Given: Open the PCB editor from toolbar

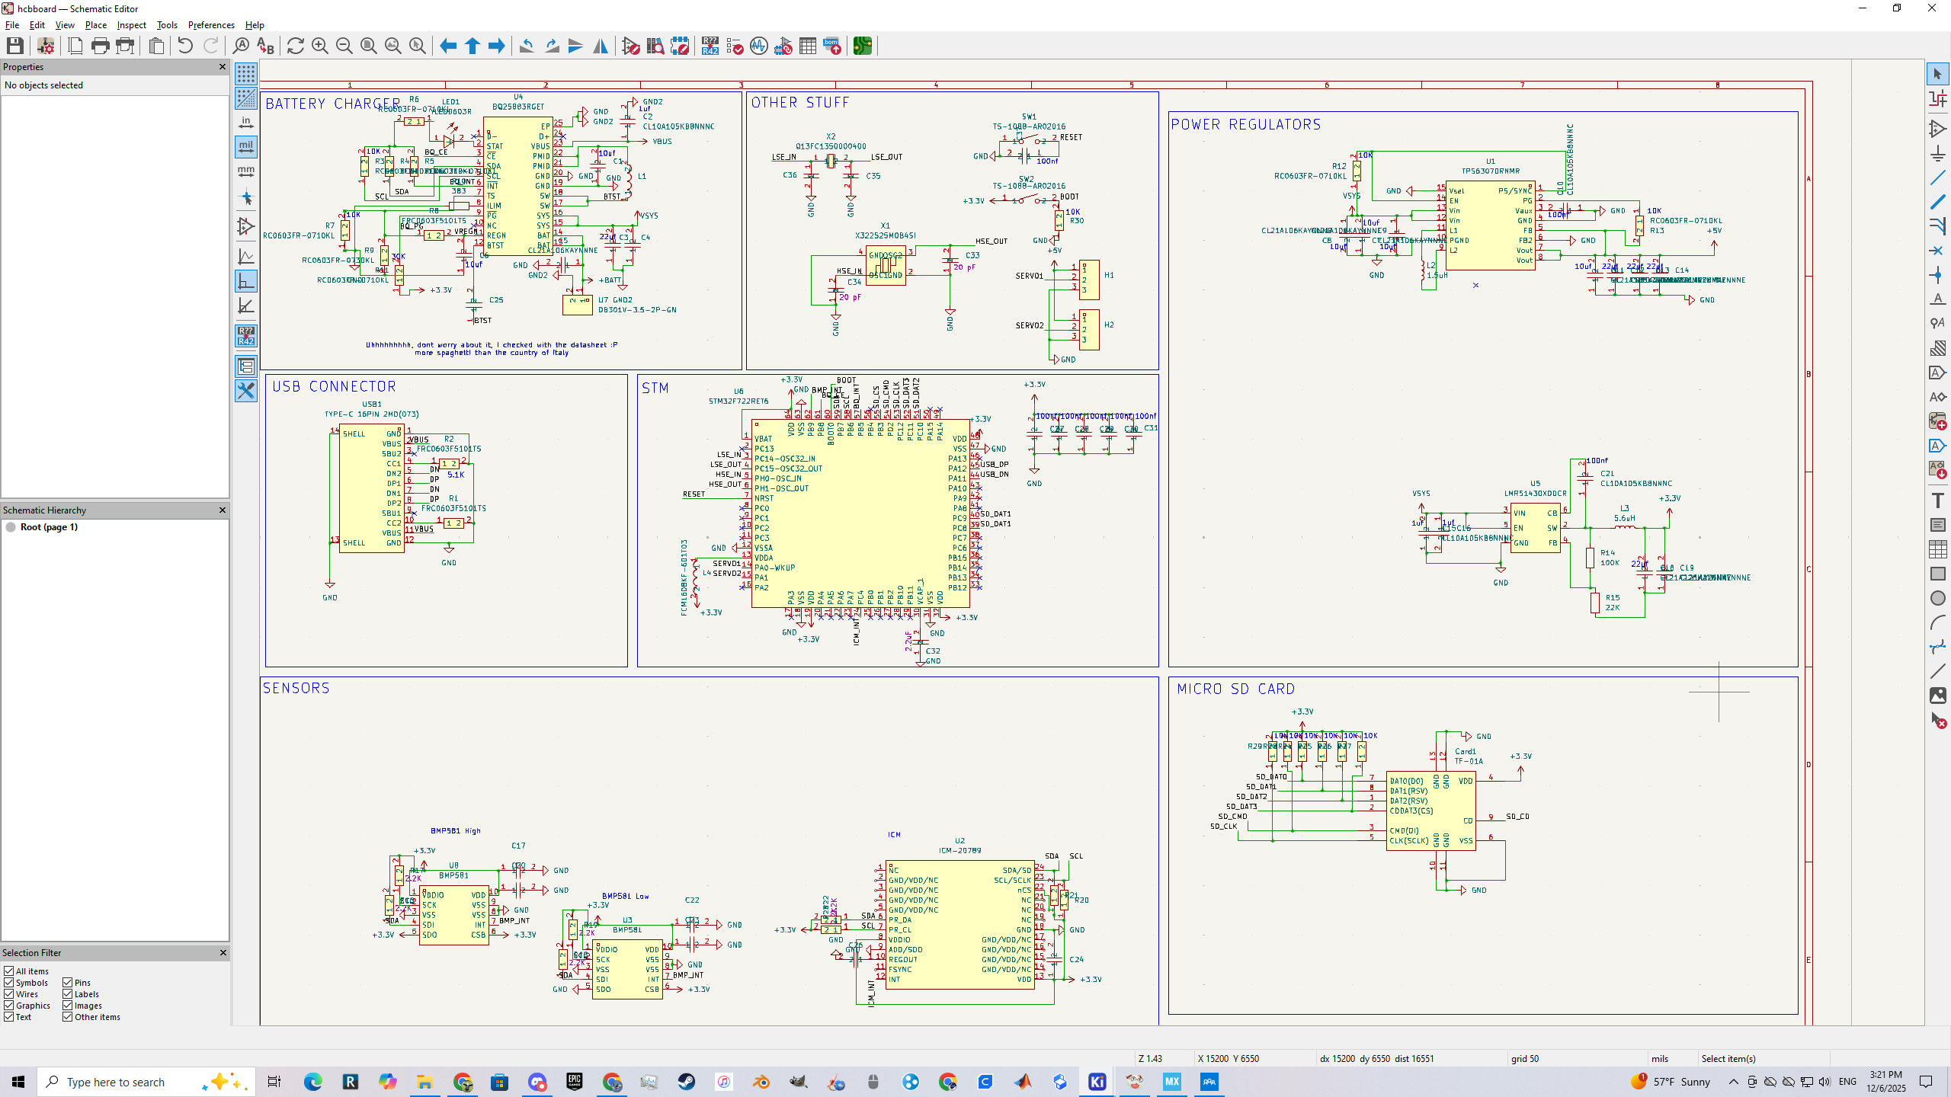Looking at the screenshot, I should (862, 46).
